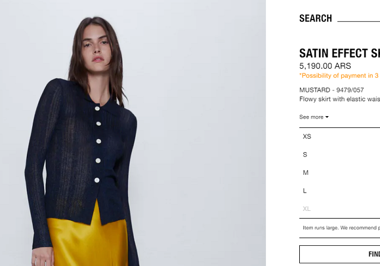Click the greyed-out XL size option

340,209
